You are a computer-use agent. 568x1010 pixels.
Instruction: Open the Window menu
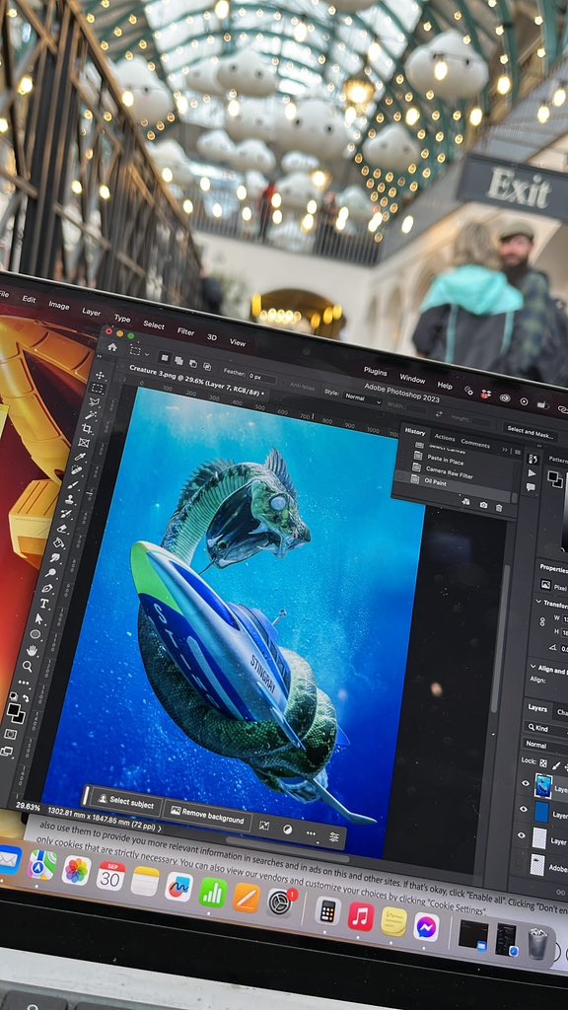coord(412,378)
